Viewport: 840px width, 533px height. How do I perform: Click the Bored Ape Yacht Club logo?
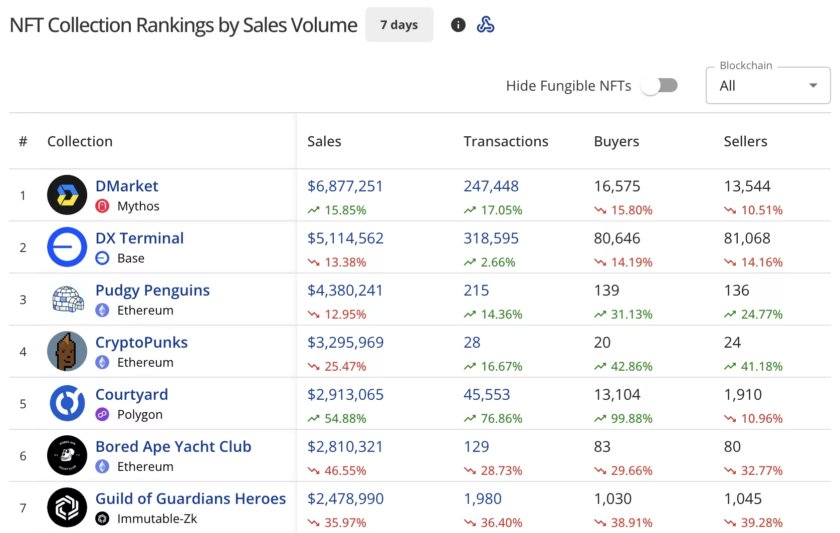pyautogui.click(x=67, y=455)
